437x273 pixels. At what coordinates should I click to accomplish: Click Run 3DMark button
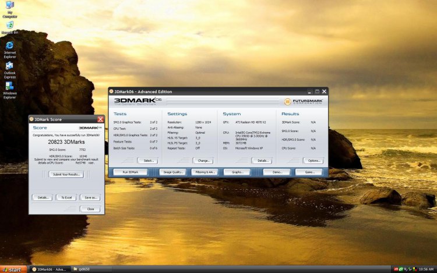(131, 172)
